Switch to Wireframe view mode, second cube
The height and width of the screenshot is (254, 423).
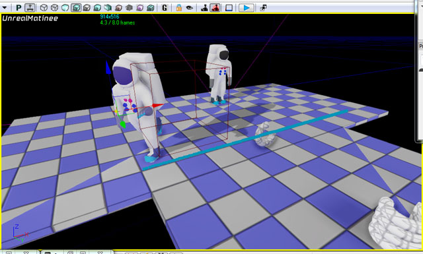(x=54, y=8)
